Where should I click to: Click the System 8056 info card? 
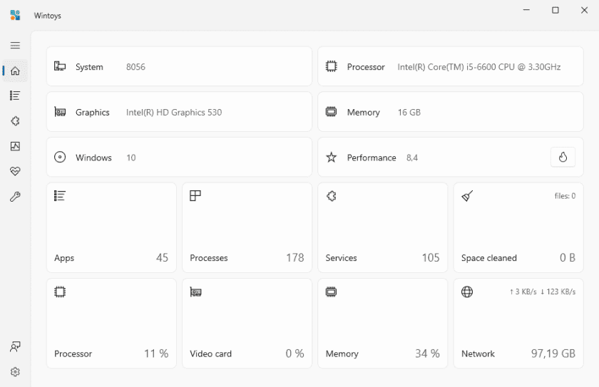[179, 67]
